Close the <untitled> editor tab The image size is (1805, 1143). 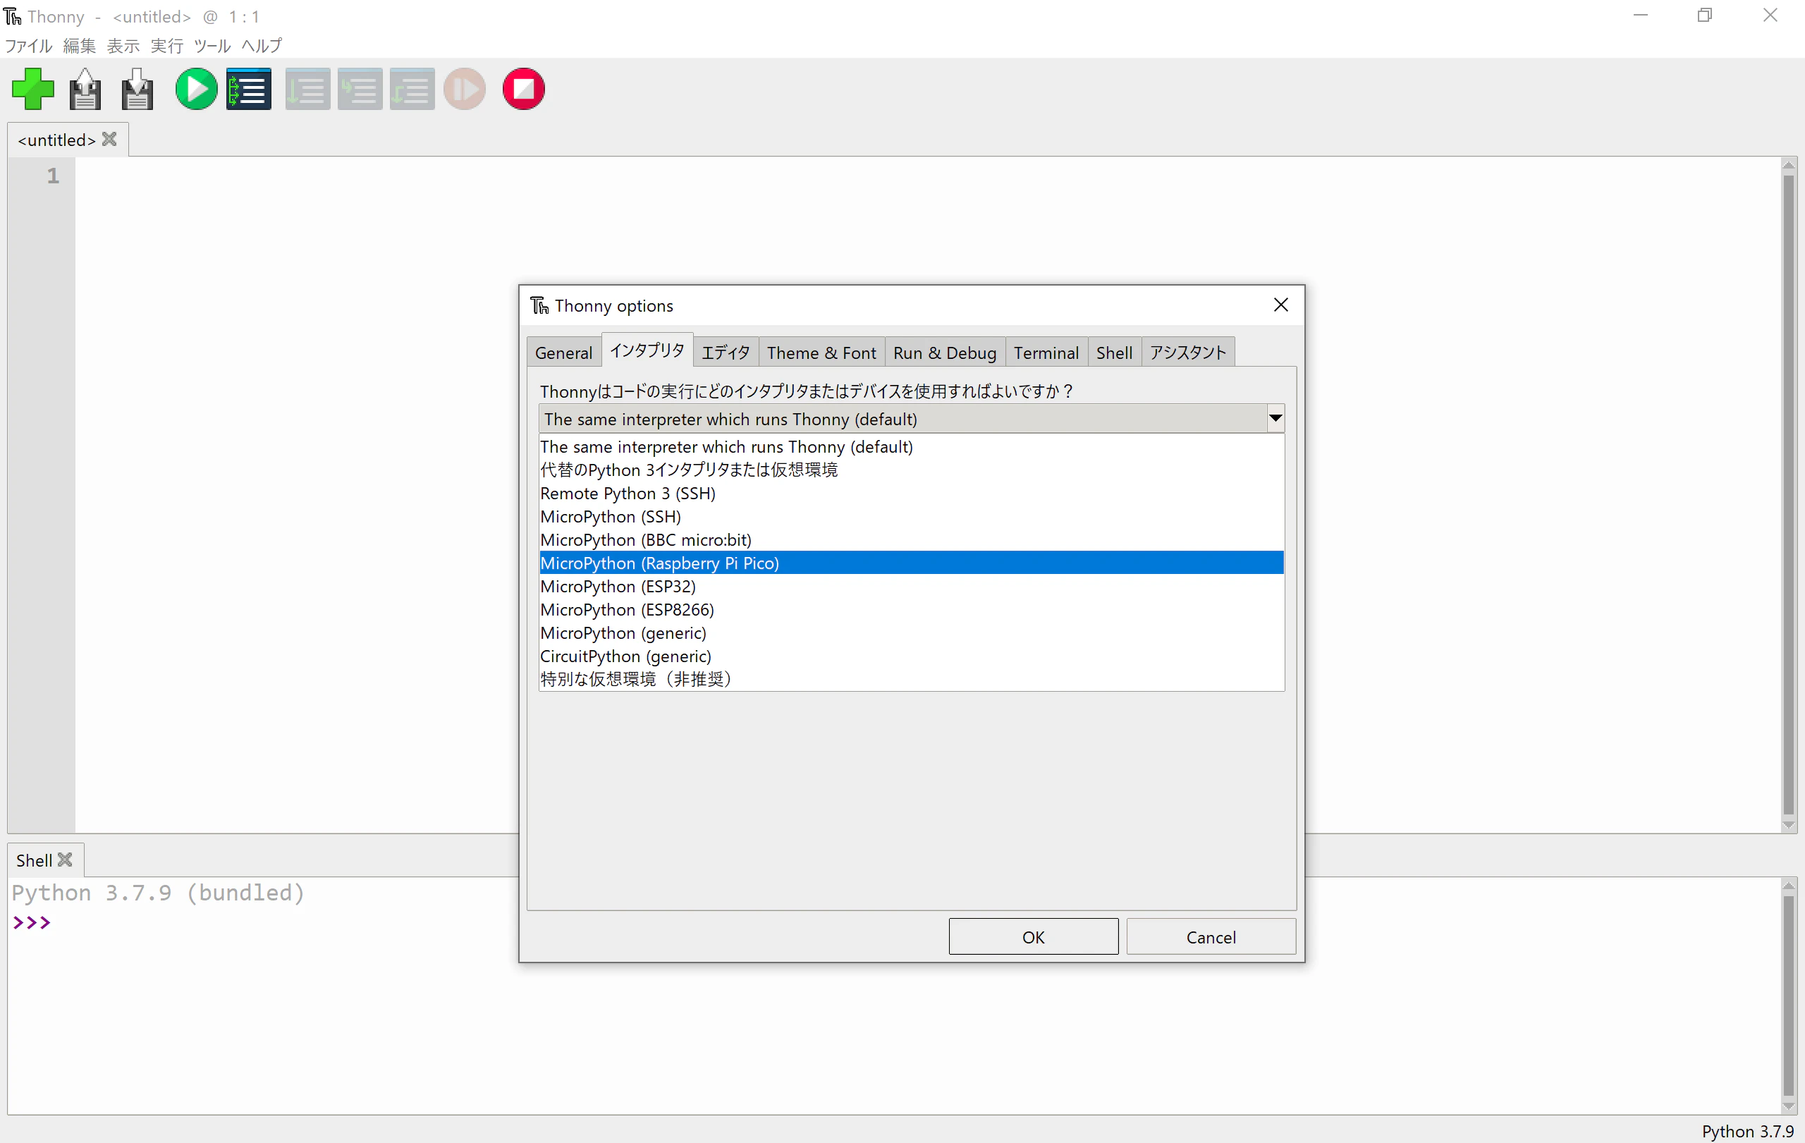tap(109, 140)
